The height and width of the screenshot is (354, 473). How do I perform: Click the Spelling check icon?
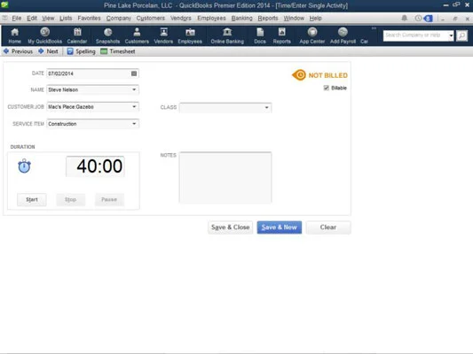70,51
